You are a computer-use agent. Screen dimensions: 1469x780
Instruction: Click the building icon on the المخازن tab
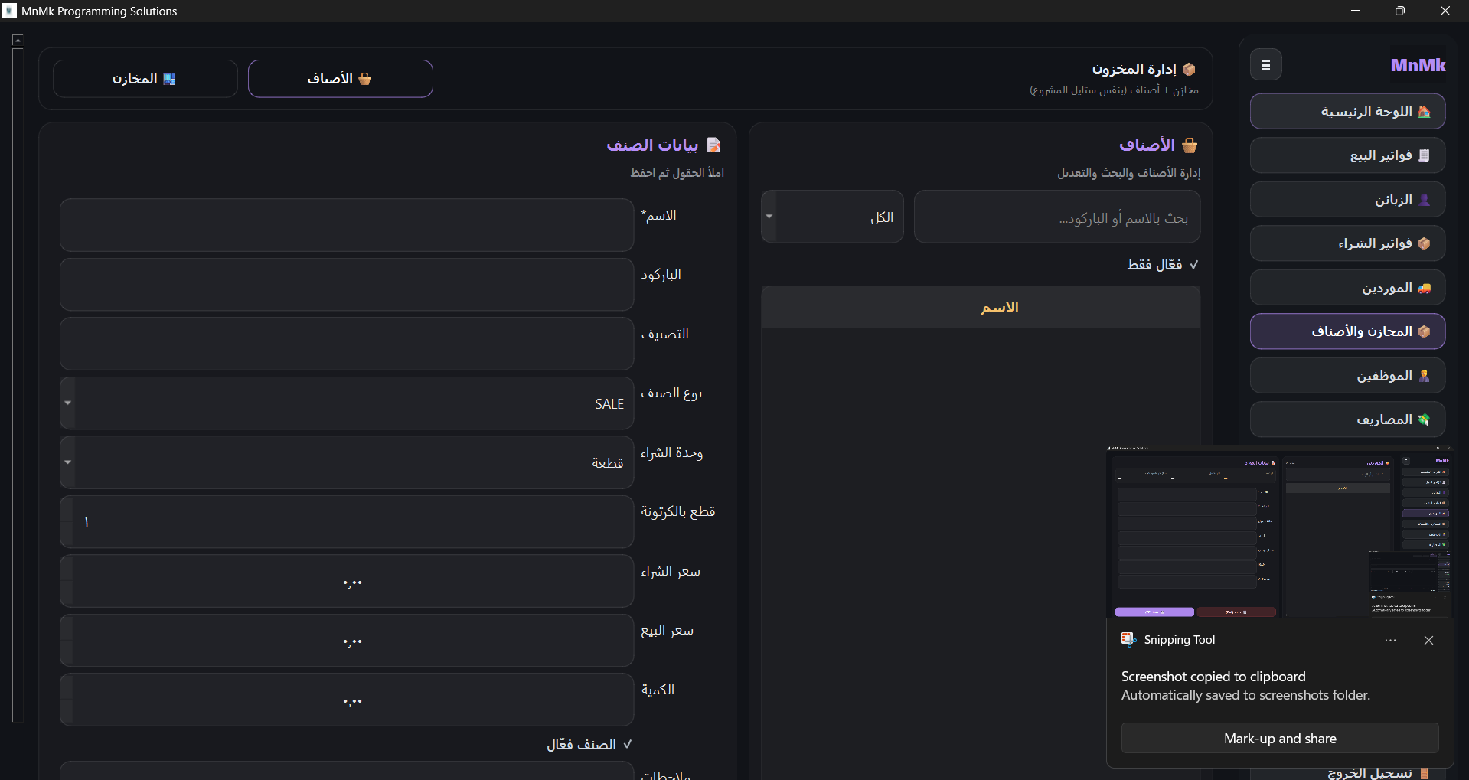169,79
